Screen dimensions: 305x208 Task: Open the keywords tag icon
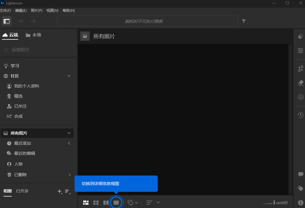click(300, 188)
